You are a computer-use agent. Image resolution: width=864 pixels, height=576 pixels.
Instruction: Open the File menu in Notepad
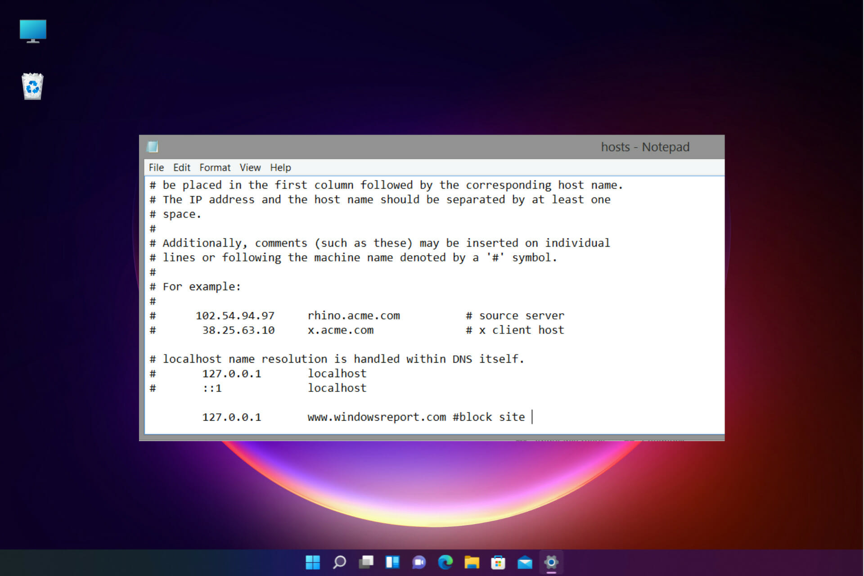[156, 167]
